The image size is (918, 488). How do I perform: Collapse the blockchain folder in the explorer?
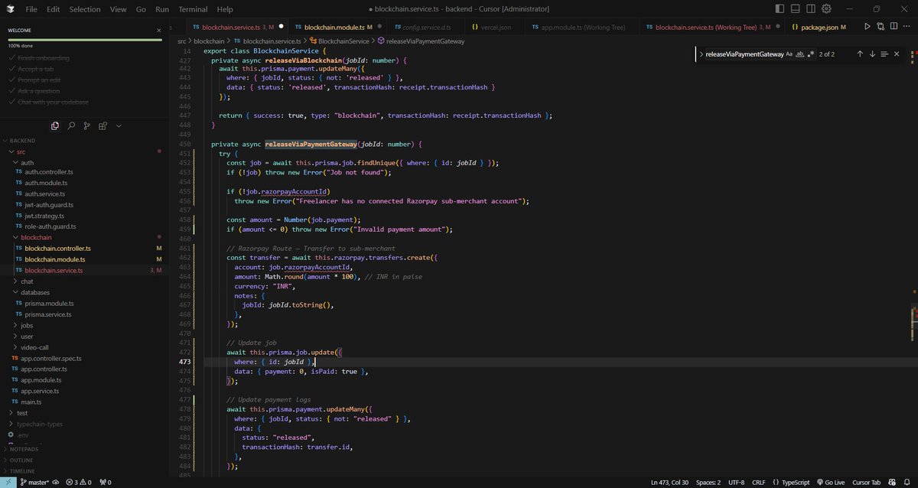tap(35, 237)
